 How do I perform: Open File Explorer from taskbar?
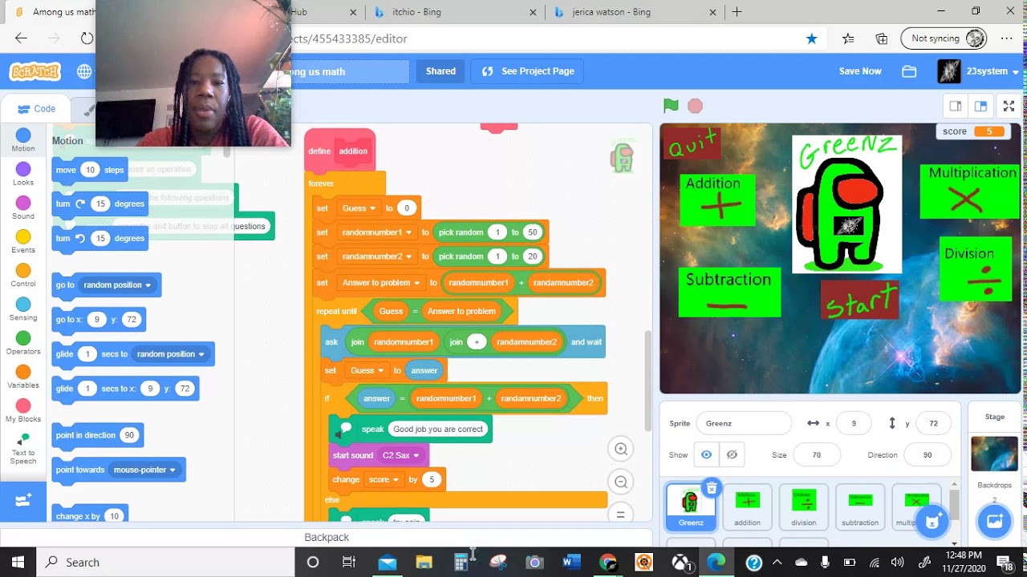pos(424,562)
